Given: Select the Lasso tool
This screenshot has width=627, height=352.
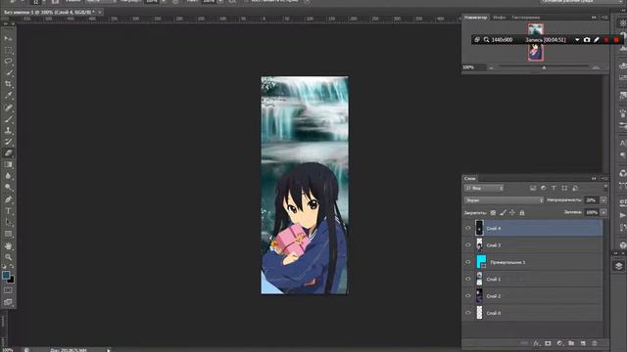Looking at the screenshot, I should pos(8,62).
